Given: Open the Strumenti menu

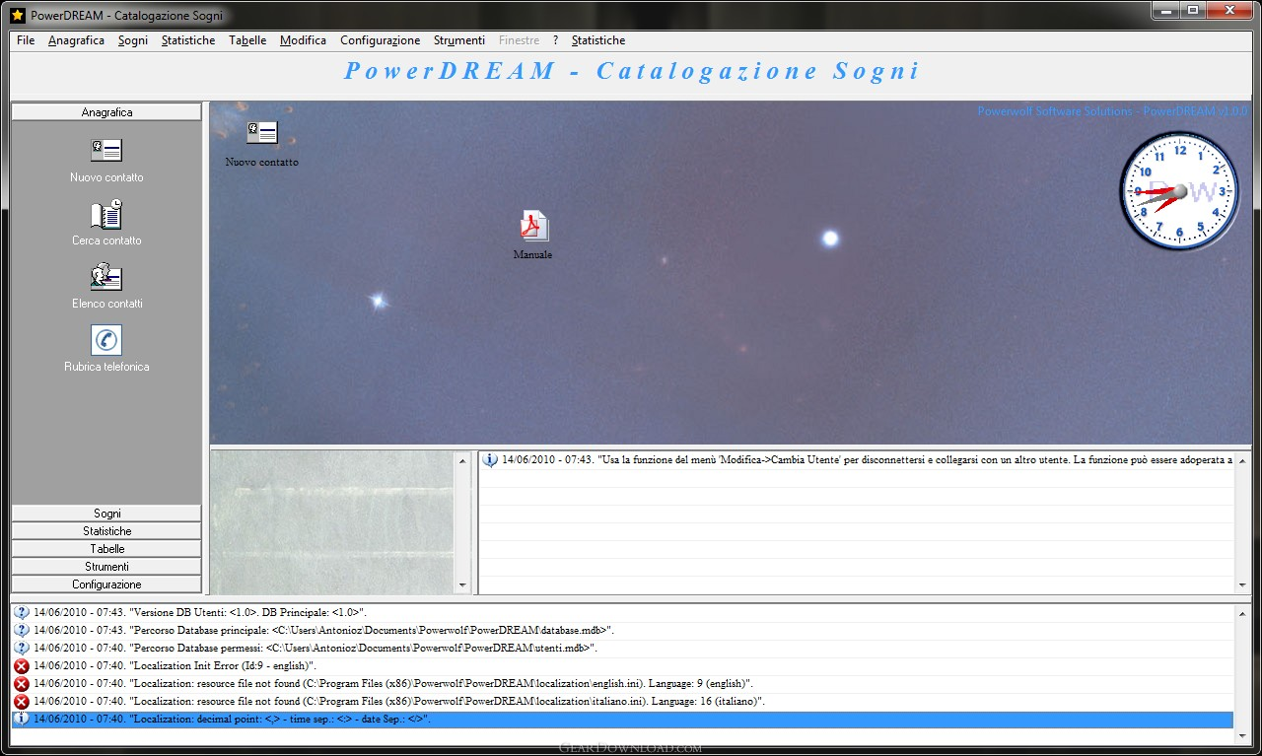Looking at the screenshot, I should [x=459, y=40].
